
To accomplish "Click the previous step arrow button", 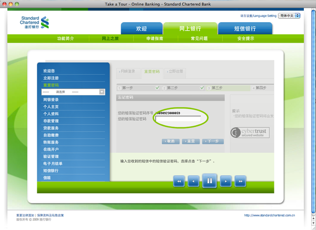I will pyautogui.click(x=194, y=182).
